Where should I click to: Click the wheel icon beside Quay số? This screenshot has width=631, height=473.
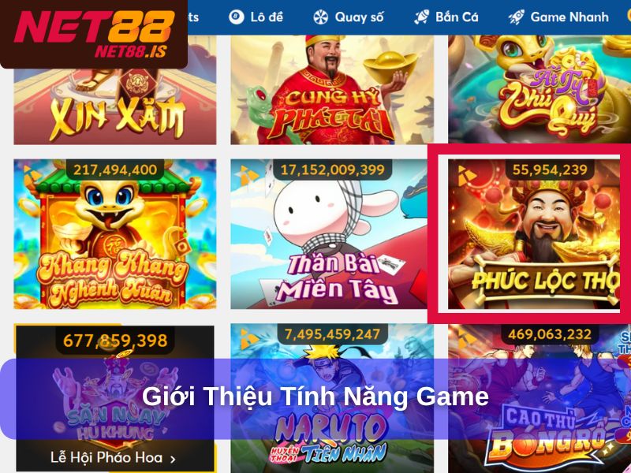[321, 17]
